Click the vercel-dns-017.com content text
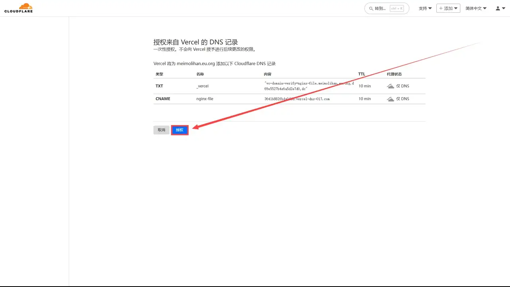This screenshot has height=287, width=510. 297,99
